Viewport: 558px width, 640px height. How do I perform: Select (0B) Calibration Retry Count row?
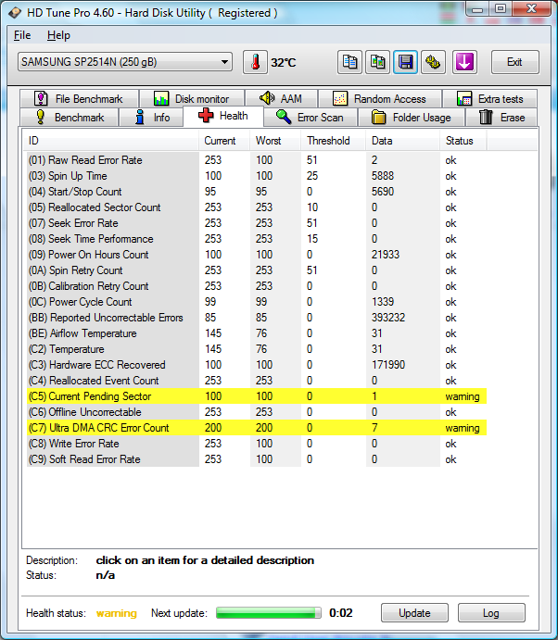tap(257, 286)
